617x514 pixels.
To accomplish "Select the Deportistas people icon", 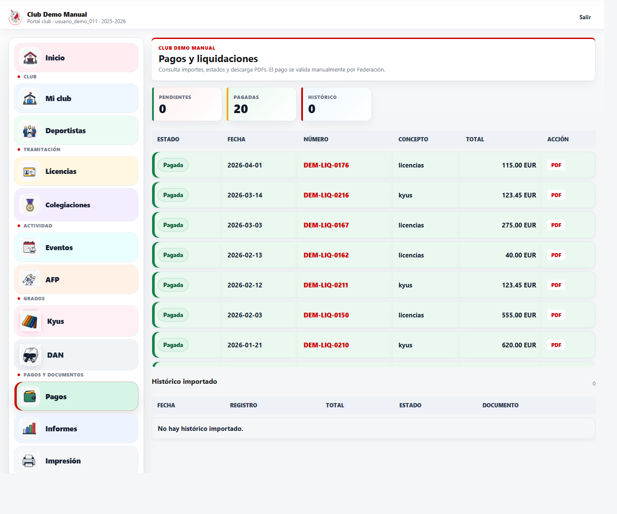I will [30, 130].
